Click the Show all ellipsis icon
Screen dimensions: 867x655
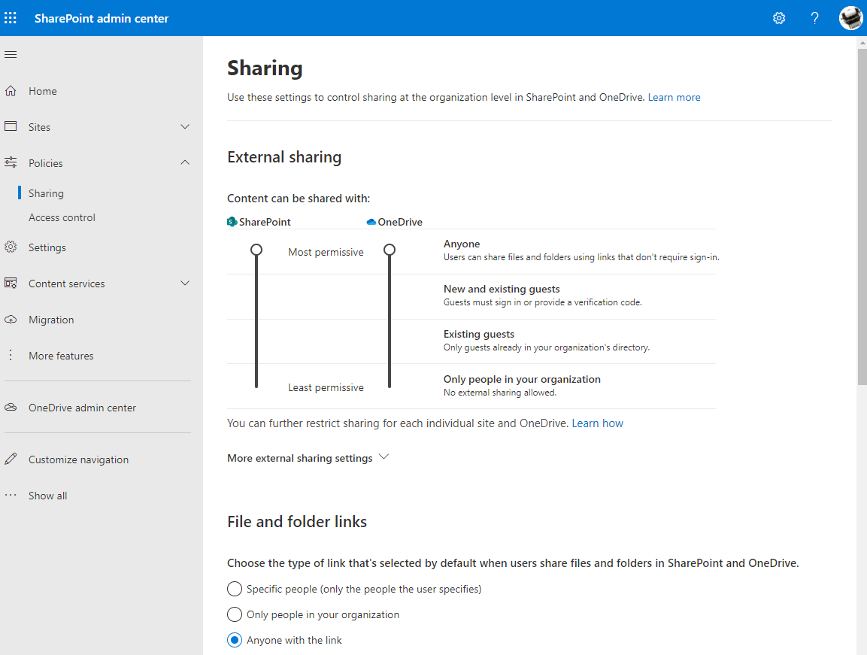[x=11, y=495]
